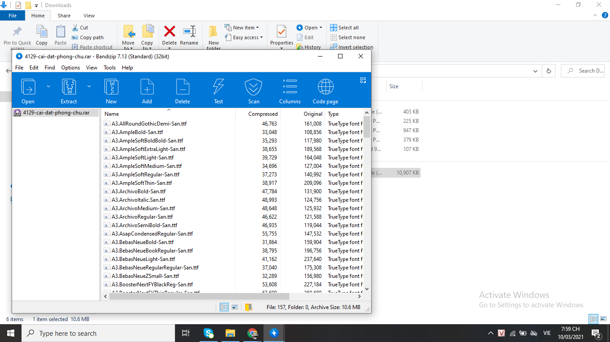610x342 pixels.
Task: Open the Tools menu in Bandizip
Action: click(x=109, y=68)
